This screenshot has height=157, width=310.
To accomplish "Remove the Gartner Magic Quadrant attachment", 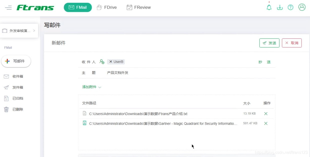I will 266,123.
